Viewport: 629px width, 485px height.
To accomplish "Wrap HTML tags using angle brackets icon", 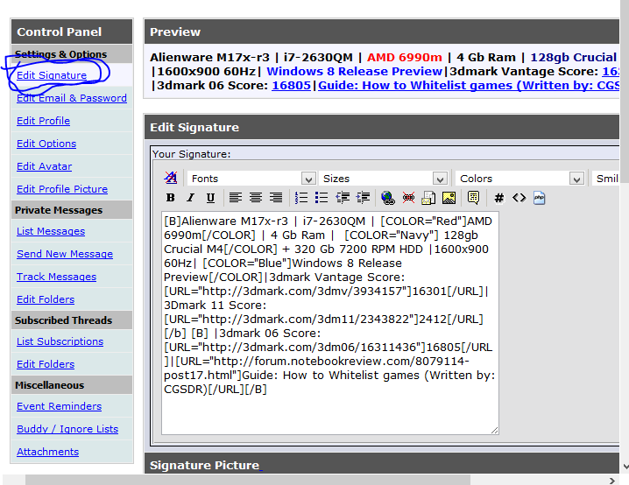I will (519, 198).
